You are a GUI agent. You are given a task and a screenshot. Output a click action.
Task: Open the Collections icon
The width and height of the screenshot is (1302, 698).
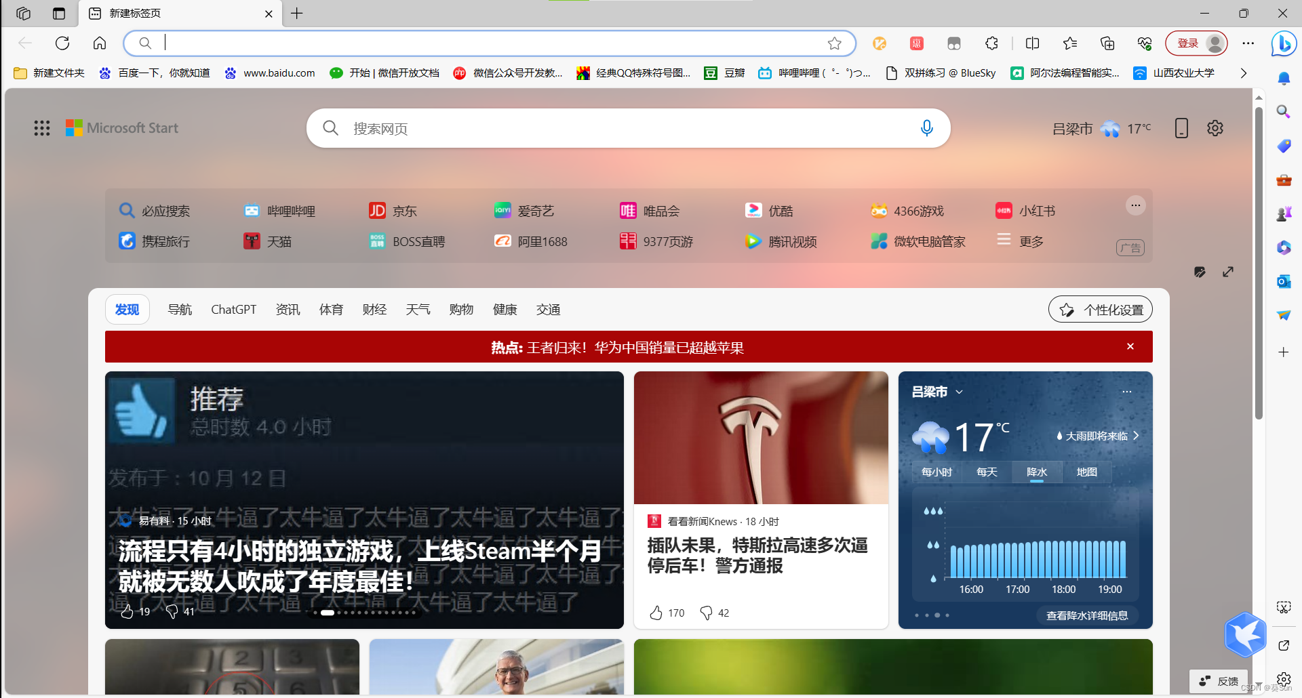click(1107, 43)
